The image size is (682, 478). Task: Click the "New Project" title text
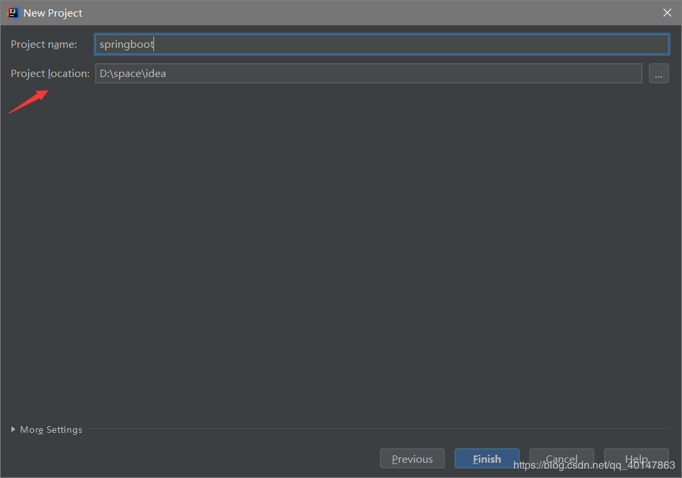pyautogui.click(x=53, y=13)
